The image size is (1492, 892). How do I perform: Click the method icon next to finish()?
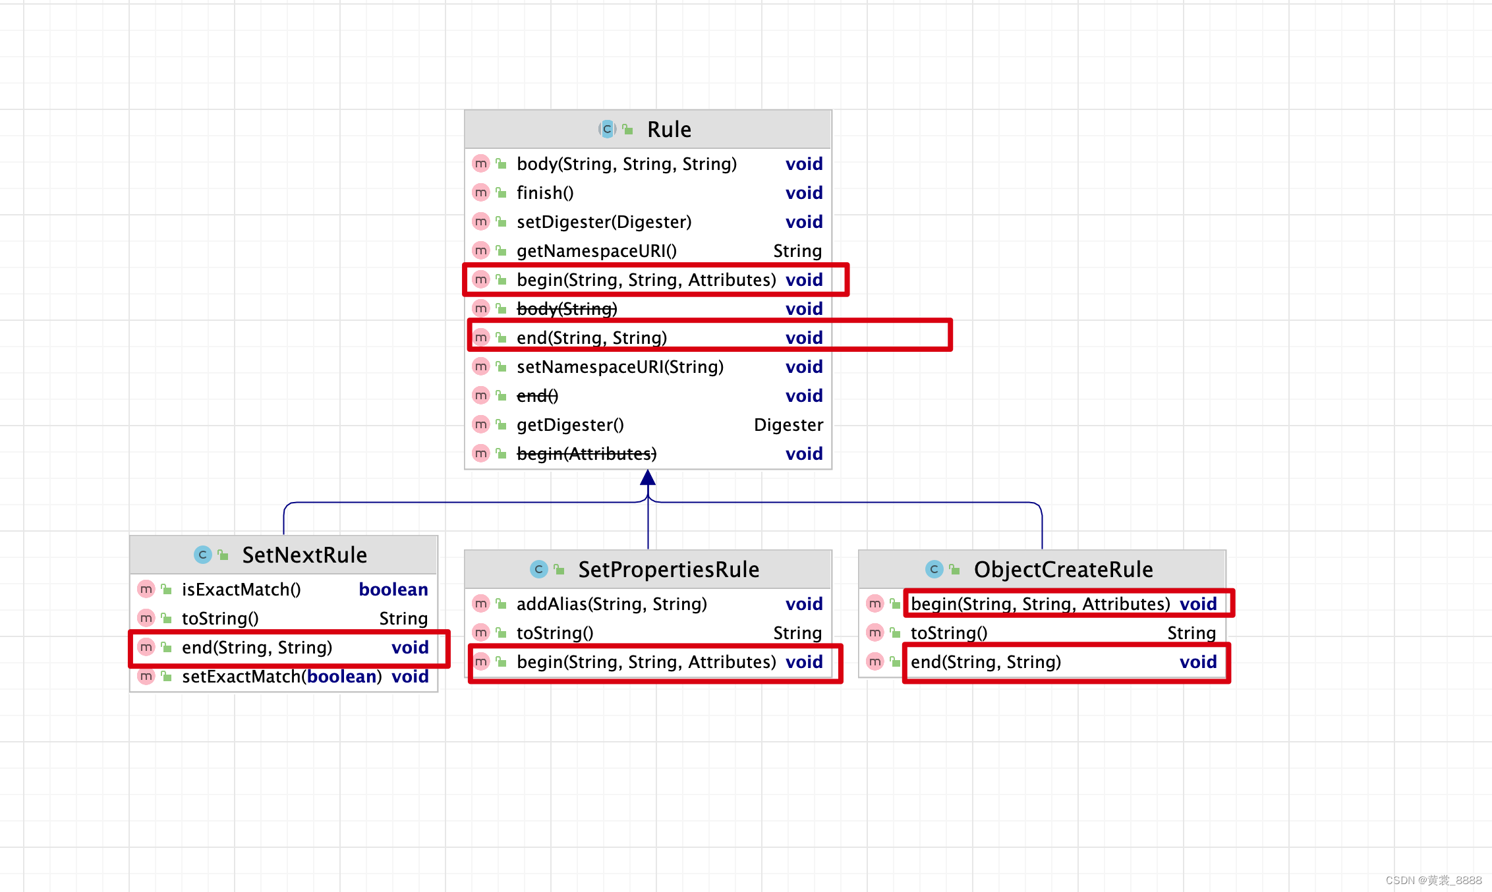(481, 192)
